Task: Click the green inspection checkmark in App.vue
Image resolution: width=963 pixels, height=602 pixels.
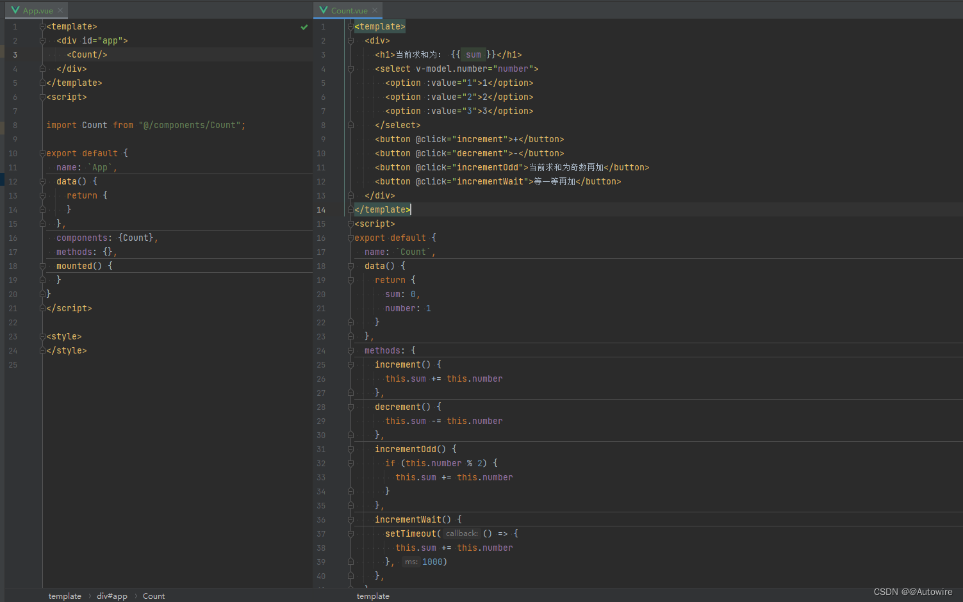Action: pyautogui.click(x=304, y=27)
